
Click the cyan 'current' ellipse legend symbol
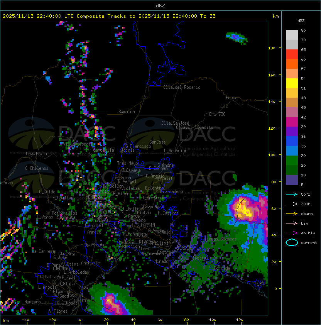[x=292, y=242]
